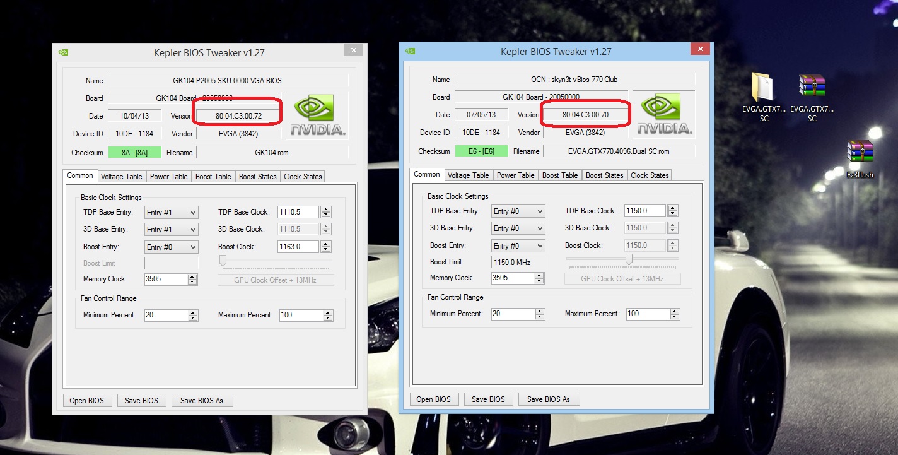Screen dimensions: 898x455
Task: Switch to Voltage Table tab in GK104.rom window
Action: tap(122, 177)
